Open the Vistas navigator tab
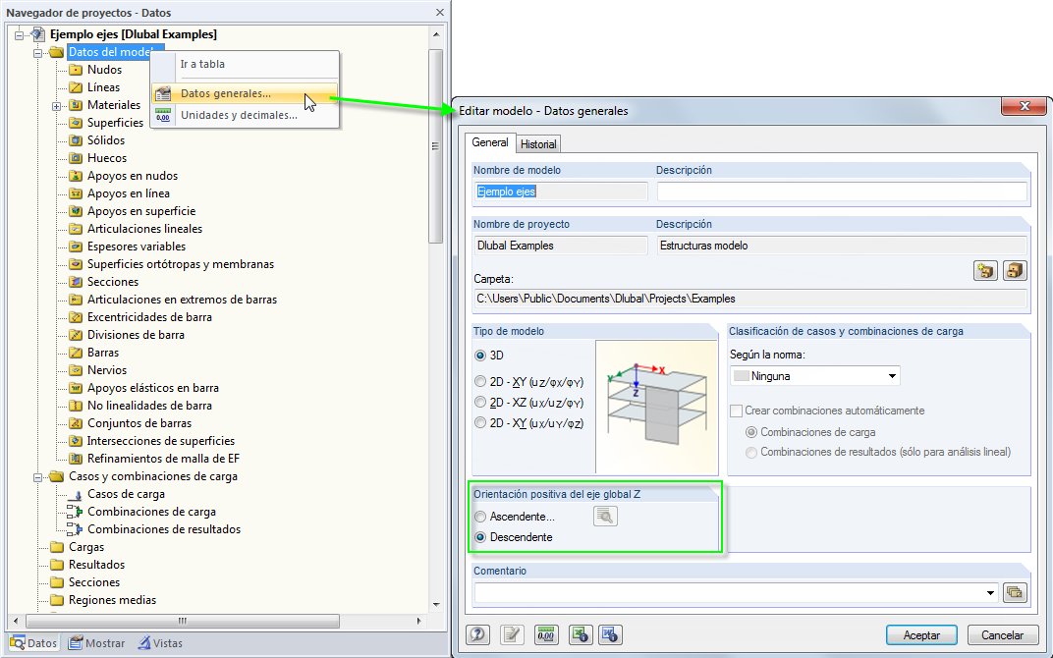This screenshot has height=658, width=1053. tap(160, 643)
